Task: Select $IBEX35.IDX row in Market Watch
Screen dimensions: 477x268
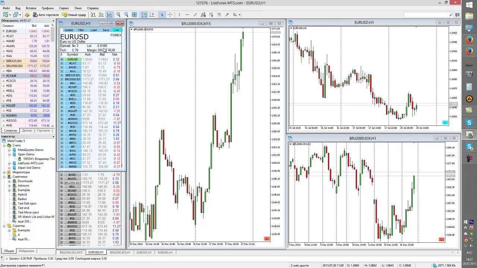Action: [x=26, y=61]
